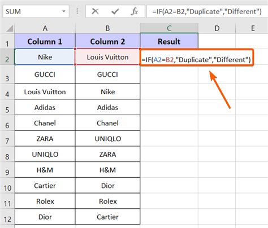Select H&M in Column 2
Screen dimensions: 268x228
pos(107,170)
